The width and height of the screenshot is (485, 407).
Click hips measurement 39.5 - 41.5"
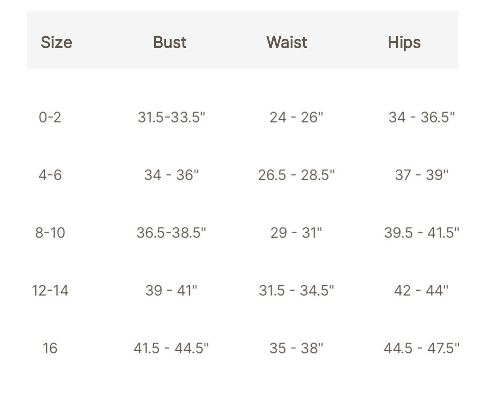(x=421, y=233)
